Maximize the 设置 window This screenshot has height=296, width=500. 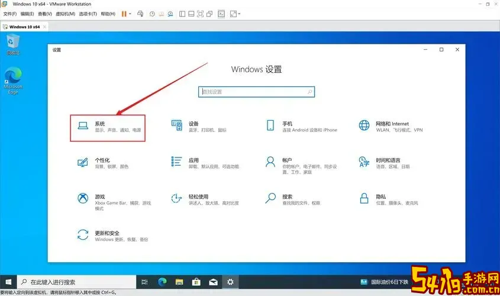(x=441, y=50)
